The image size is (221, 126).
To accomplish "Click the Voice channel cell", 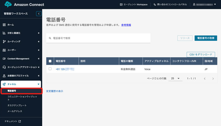I will [147, 69].
